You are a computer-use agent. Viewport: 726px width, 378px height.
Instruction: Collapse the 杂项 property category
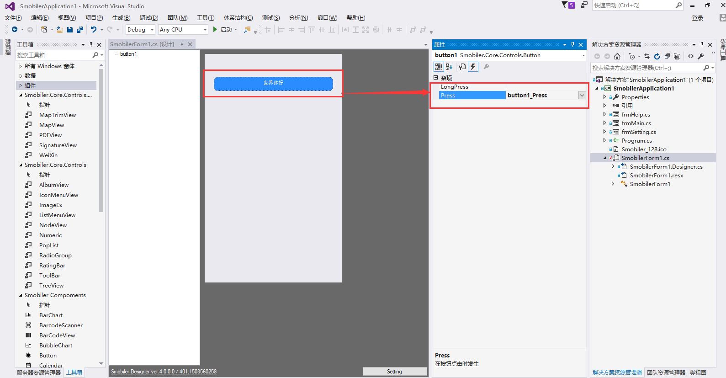(x=435, y=78)
